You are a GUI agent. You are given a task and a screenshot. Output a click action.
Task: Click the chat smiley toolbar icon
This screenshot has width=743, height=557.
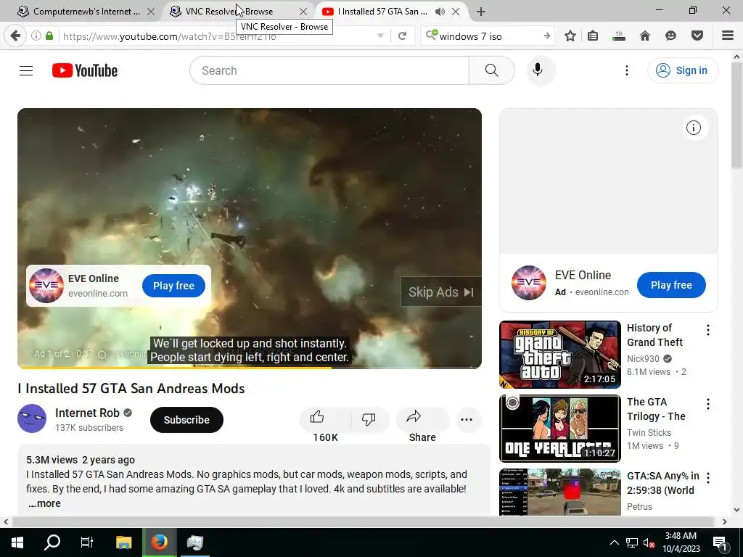(x=670, y=36)
